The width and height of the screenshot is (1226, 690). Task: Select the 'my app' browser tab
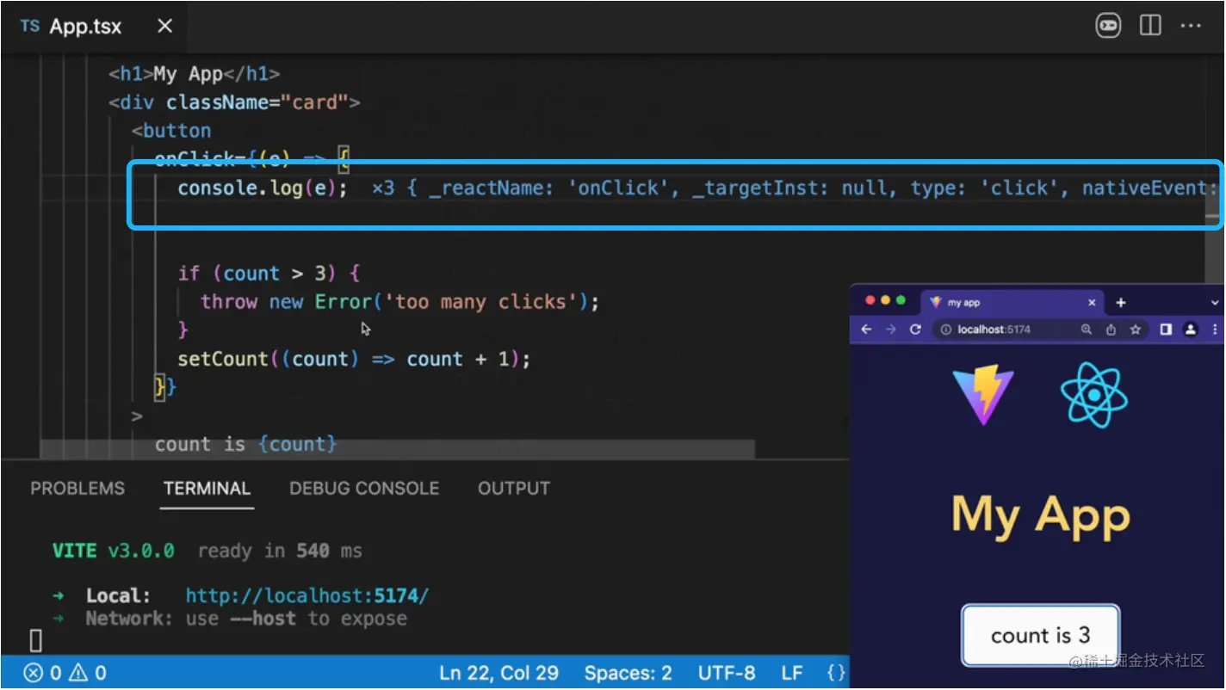(1013, 303)
